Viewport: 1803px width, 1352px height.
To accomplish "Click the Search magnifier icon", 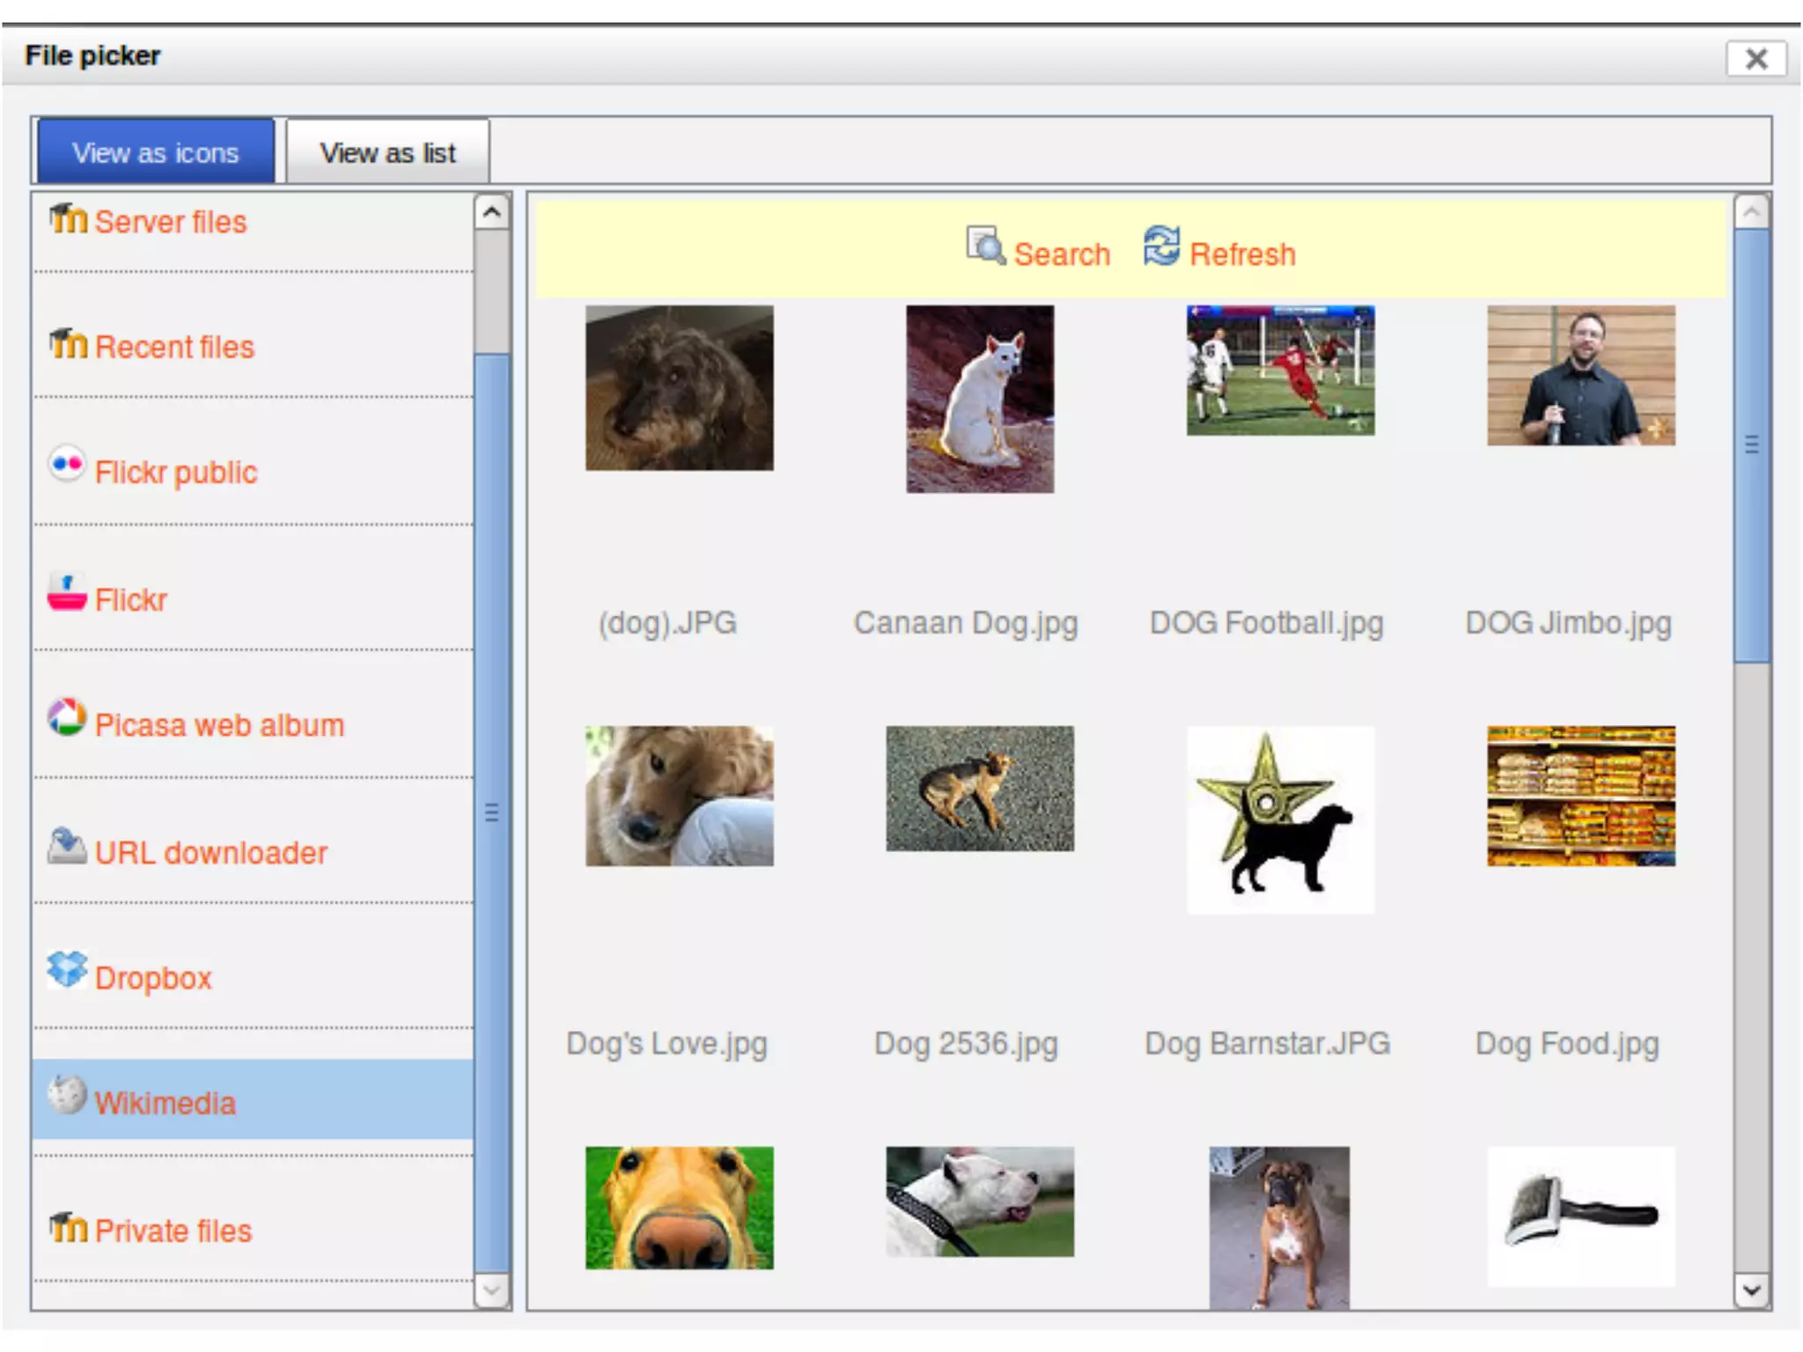I will (x=985, y=246).
